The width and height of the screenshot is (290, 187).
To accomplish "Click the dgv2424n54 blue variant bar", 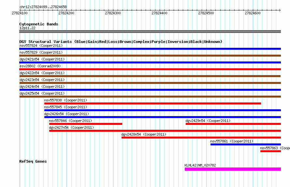I will click(x=150, y=90).
